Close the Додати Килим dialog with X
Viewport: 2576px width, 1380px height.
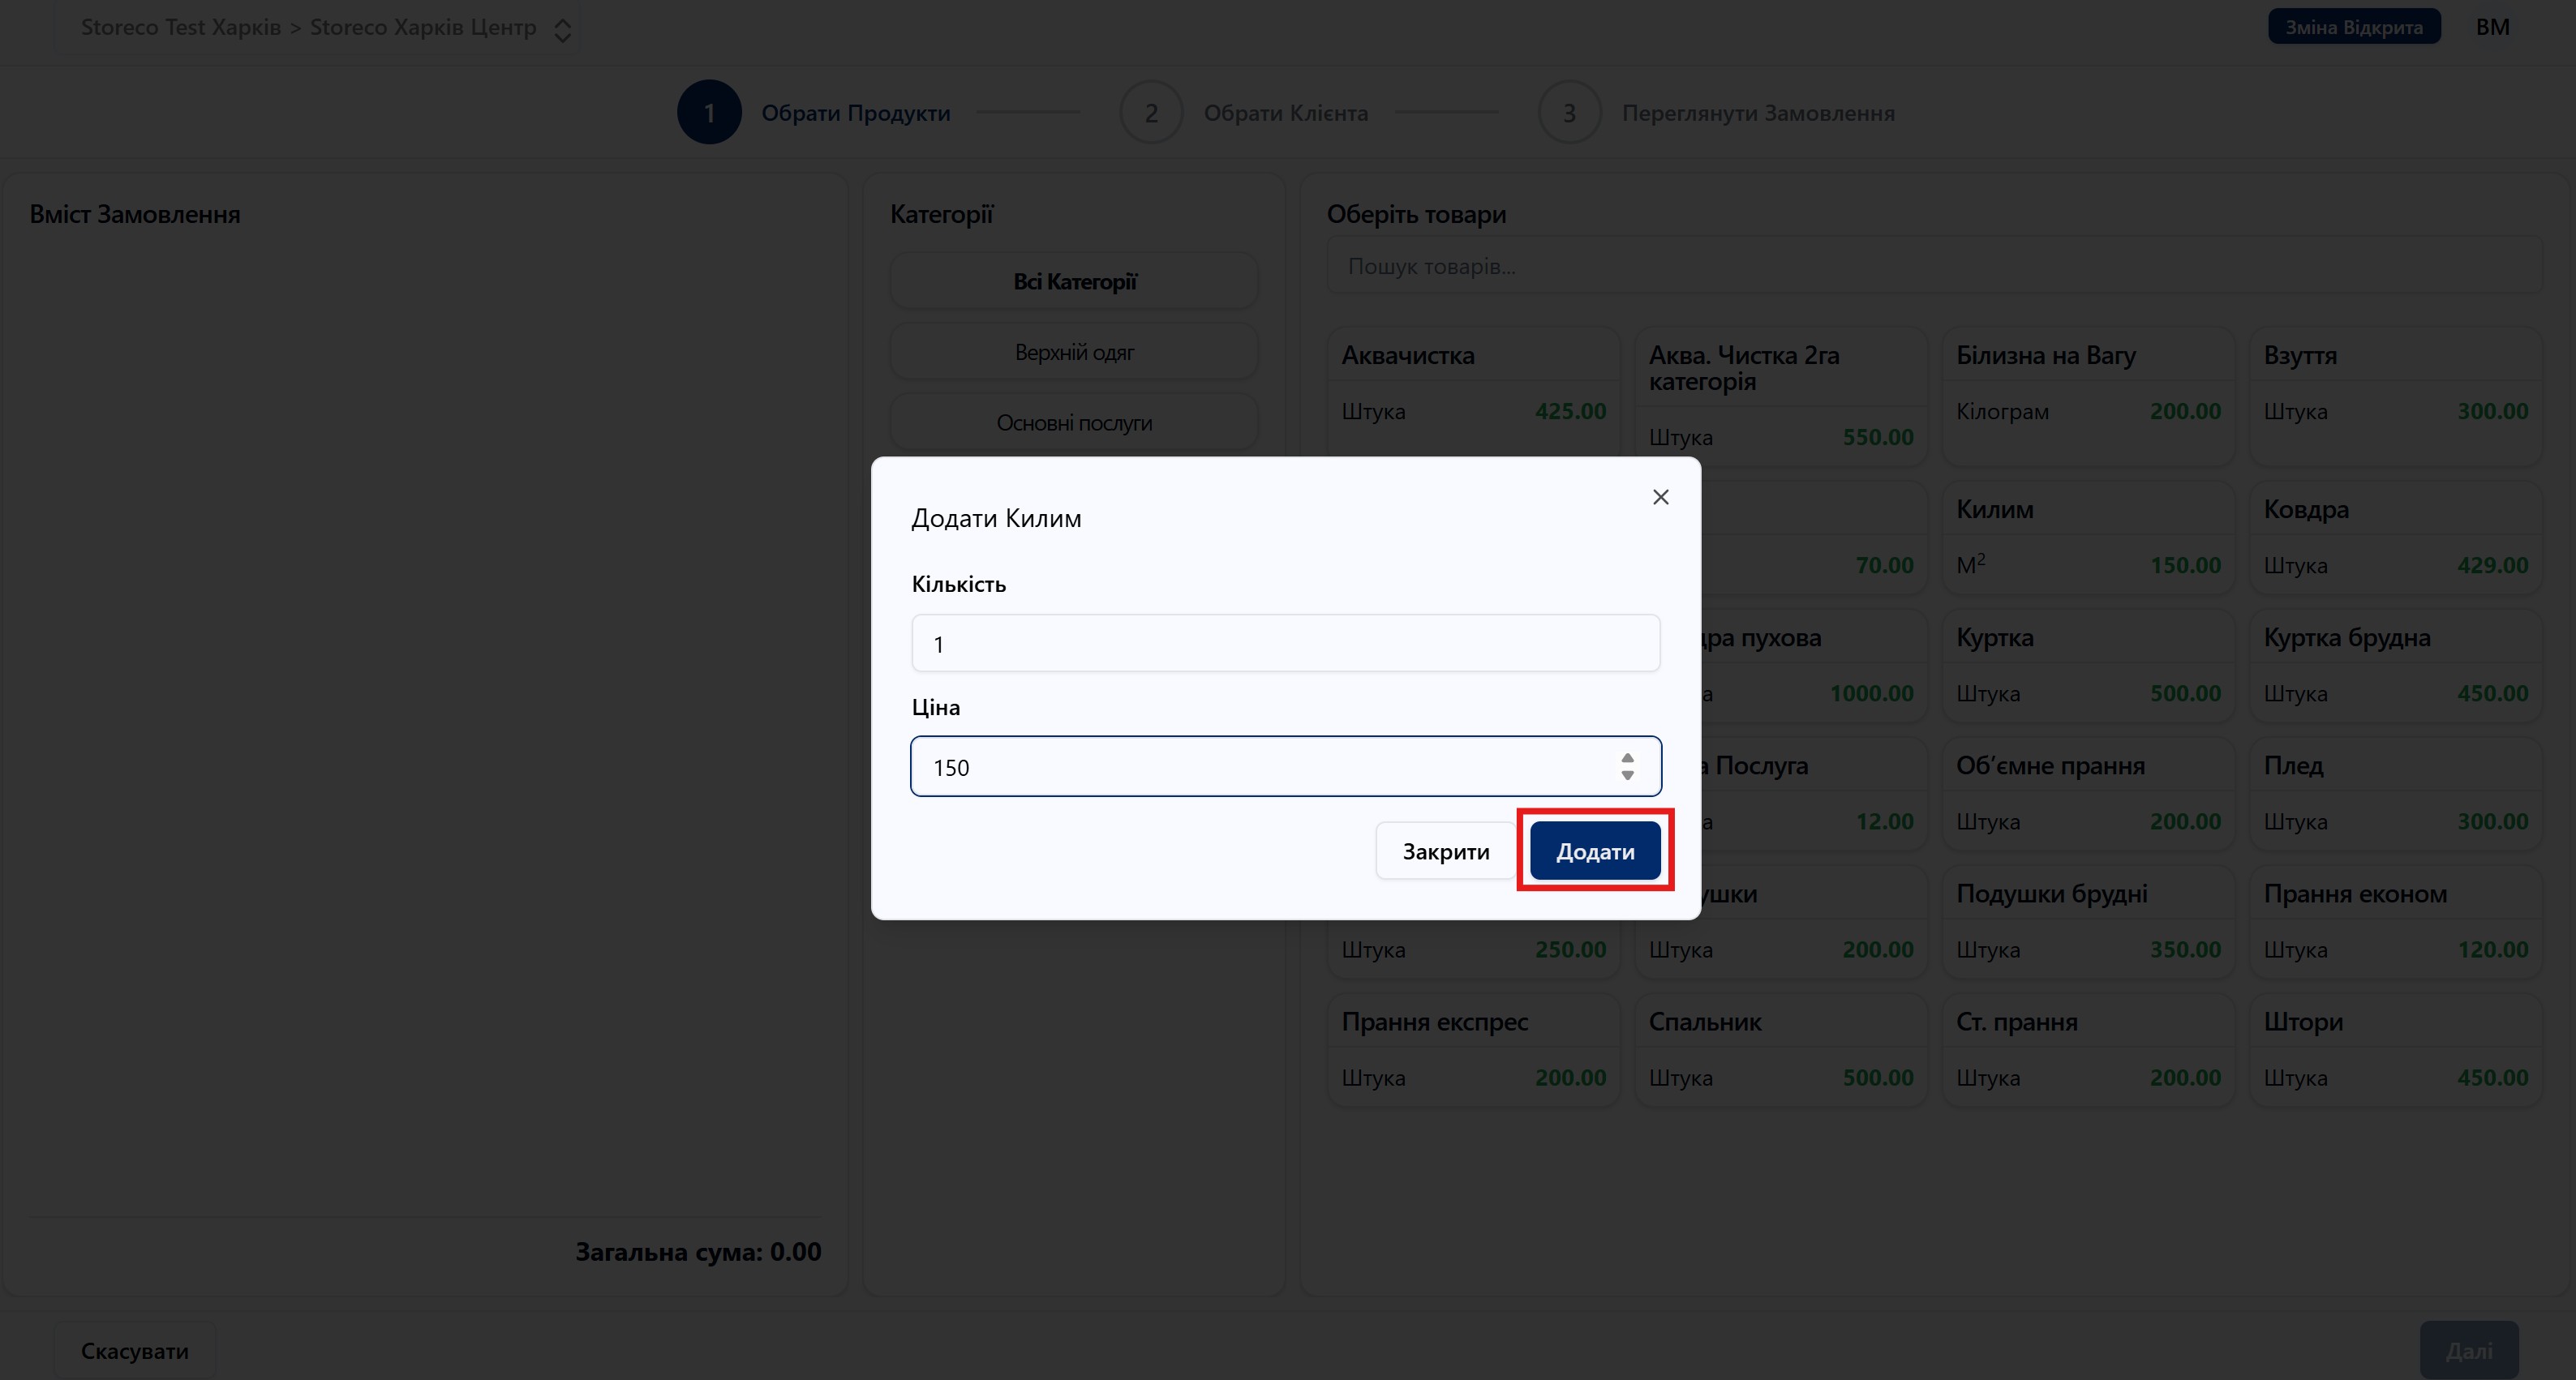pos(1660,497)
